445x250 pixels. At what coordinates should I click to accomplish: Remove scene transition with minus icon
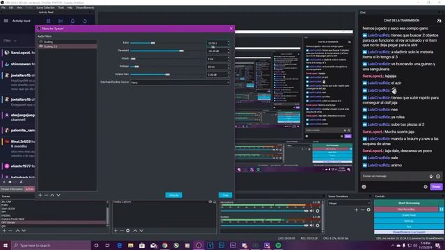(x=362, y=210)
